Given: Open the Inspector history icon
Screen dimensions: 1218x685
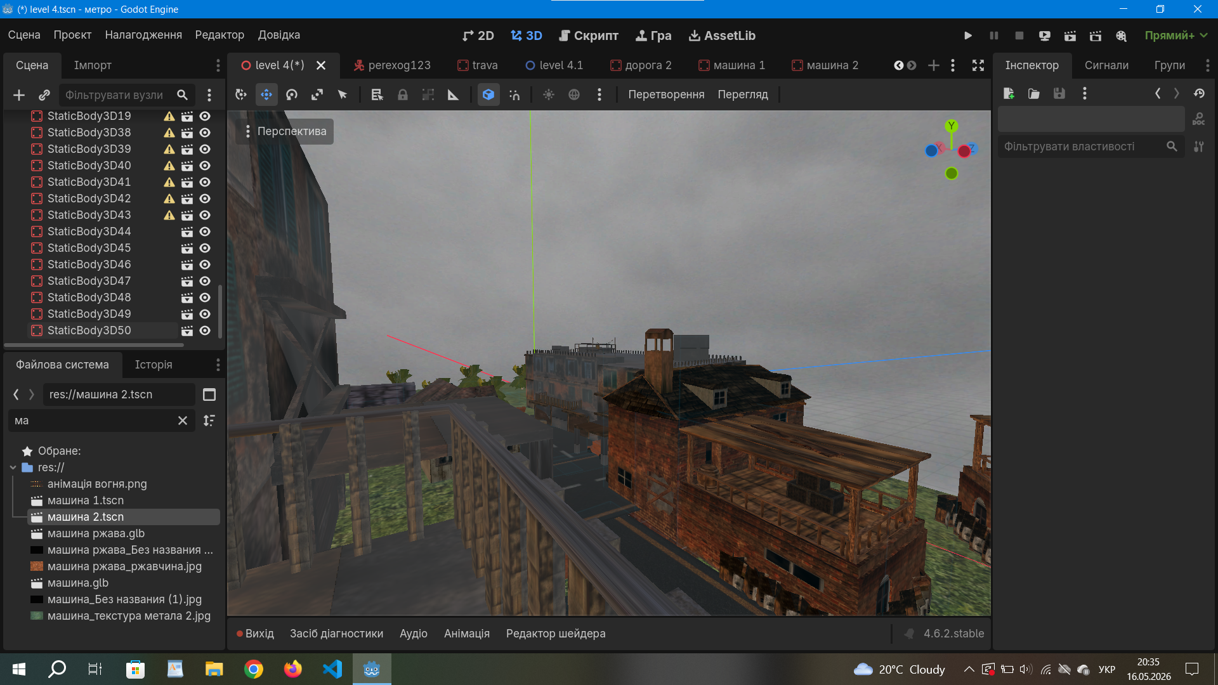Looking at the screenshot, I should click(1199, 94).
